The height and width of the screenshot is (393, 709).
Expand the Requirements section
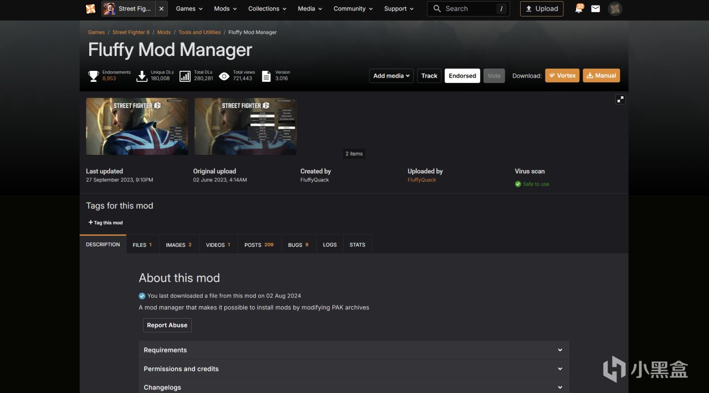354,350
